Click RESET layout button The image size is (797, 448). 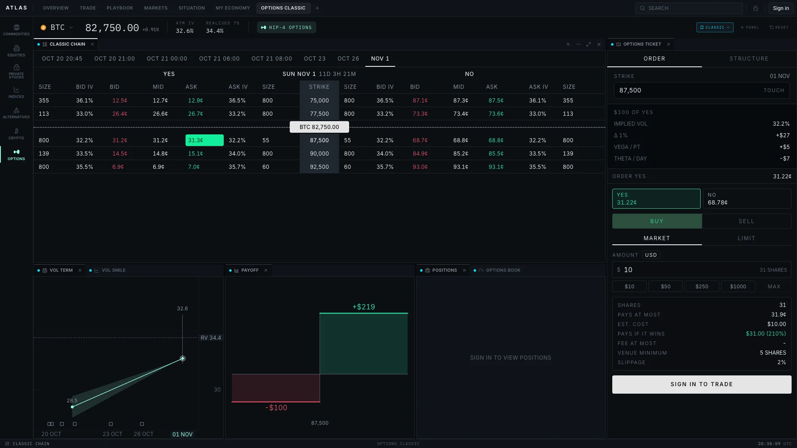point(779,27)
